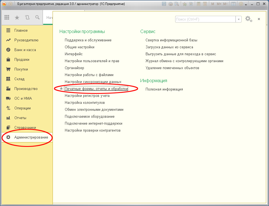
Task: Open Настройки пользователей и прав
Action: 92,61
